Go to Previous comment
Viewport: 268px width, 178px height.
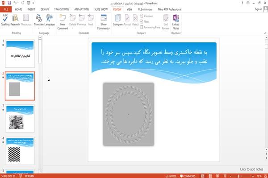click(82, 20)
